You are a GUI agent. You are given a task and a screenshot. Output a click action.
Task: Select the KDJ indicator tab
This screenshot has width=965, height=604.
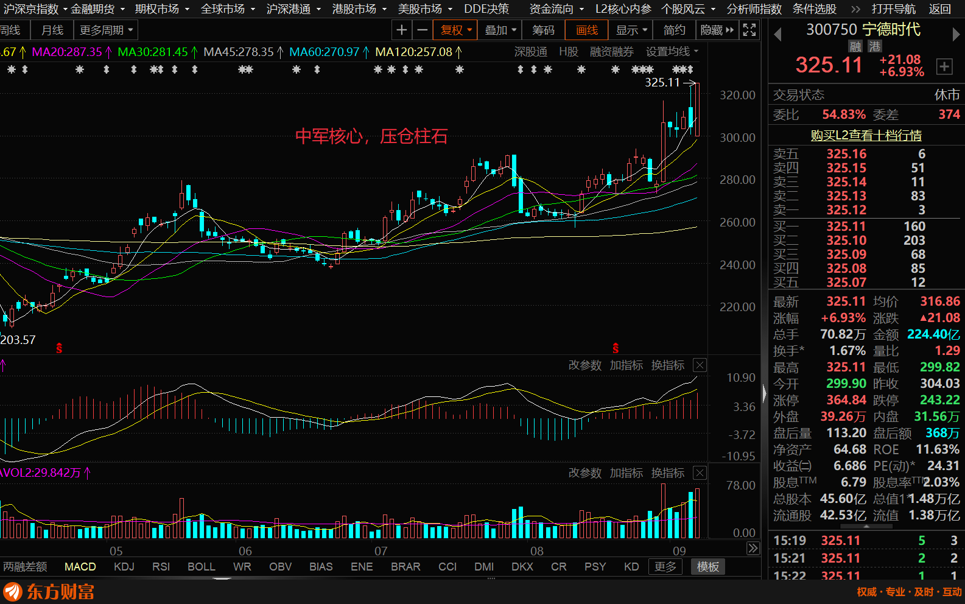[124, 567]
